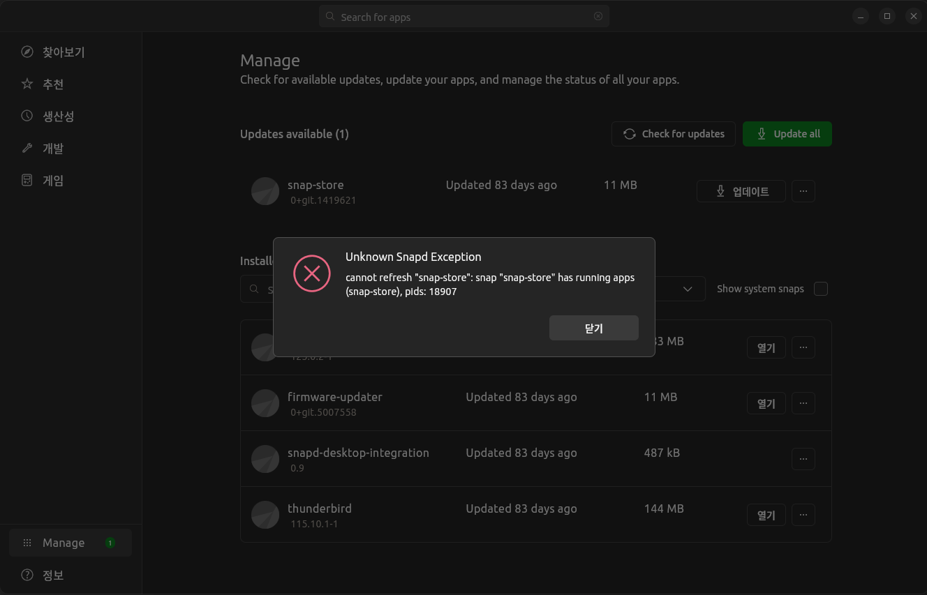Maximize the App Center window
927x595 pixels.
[887, 16]
